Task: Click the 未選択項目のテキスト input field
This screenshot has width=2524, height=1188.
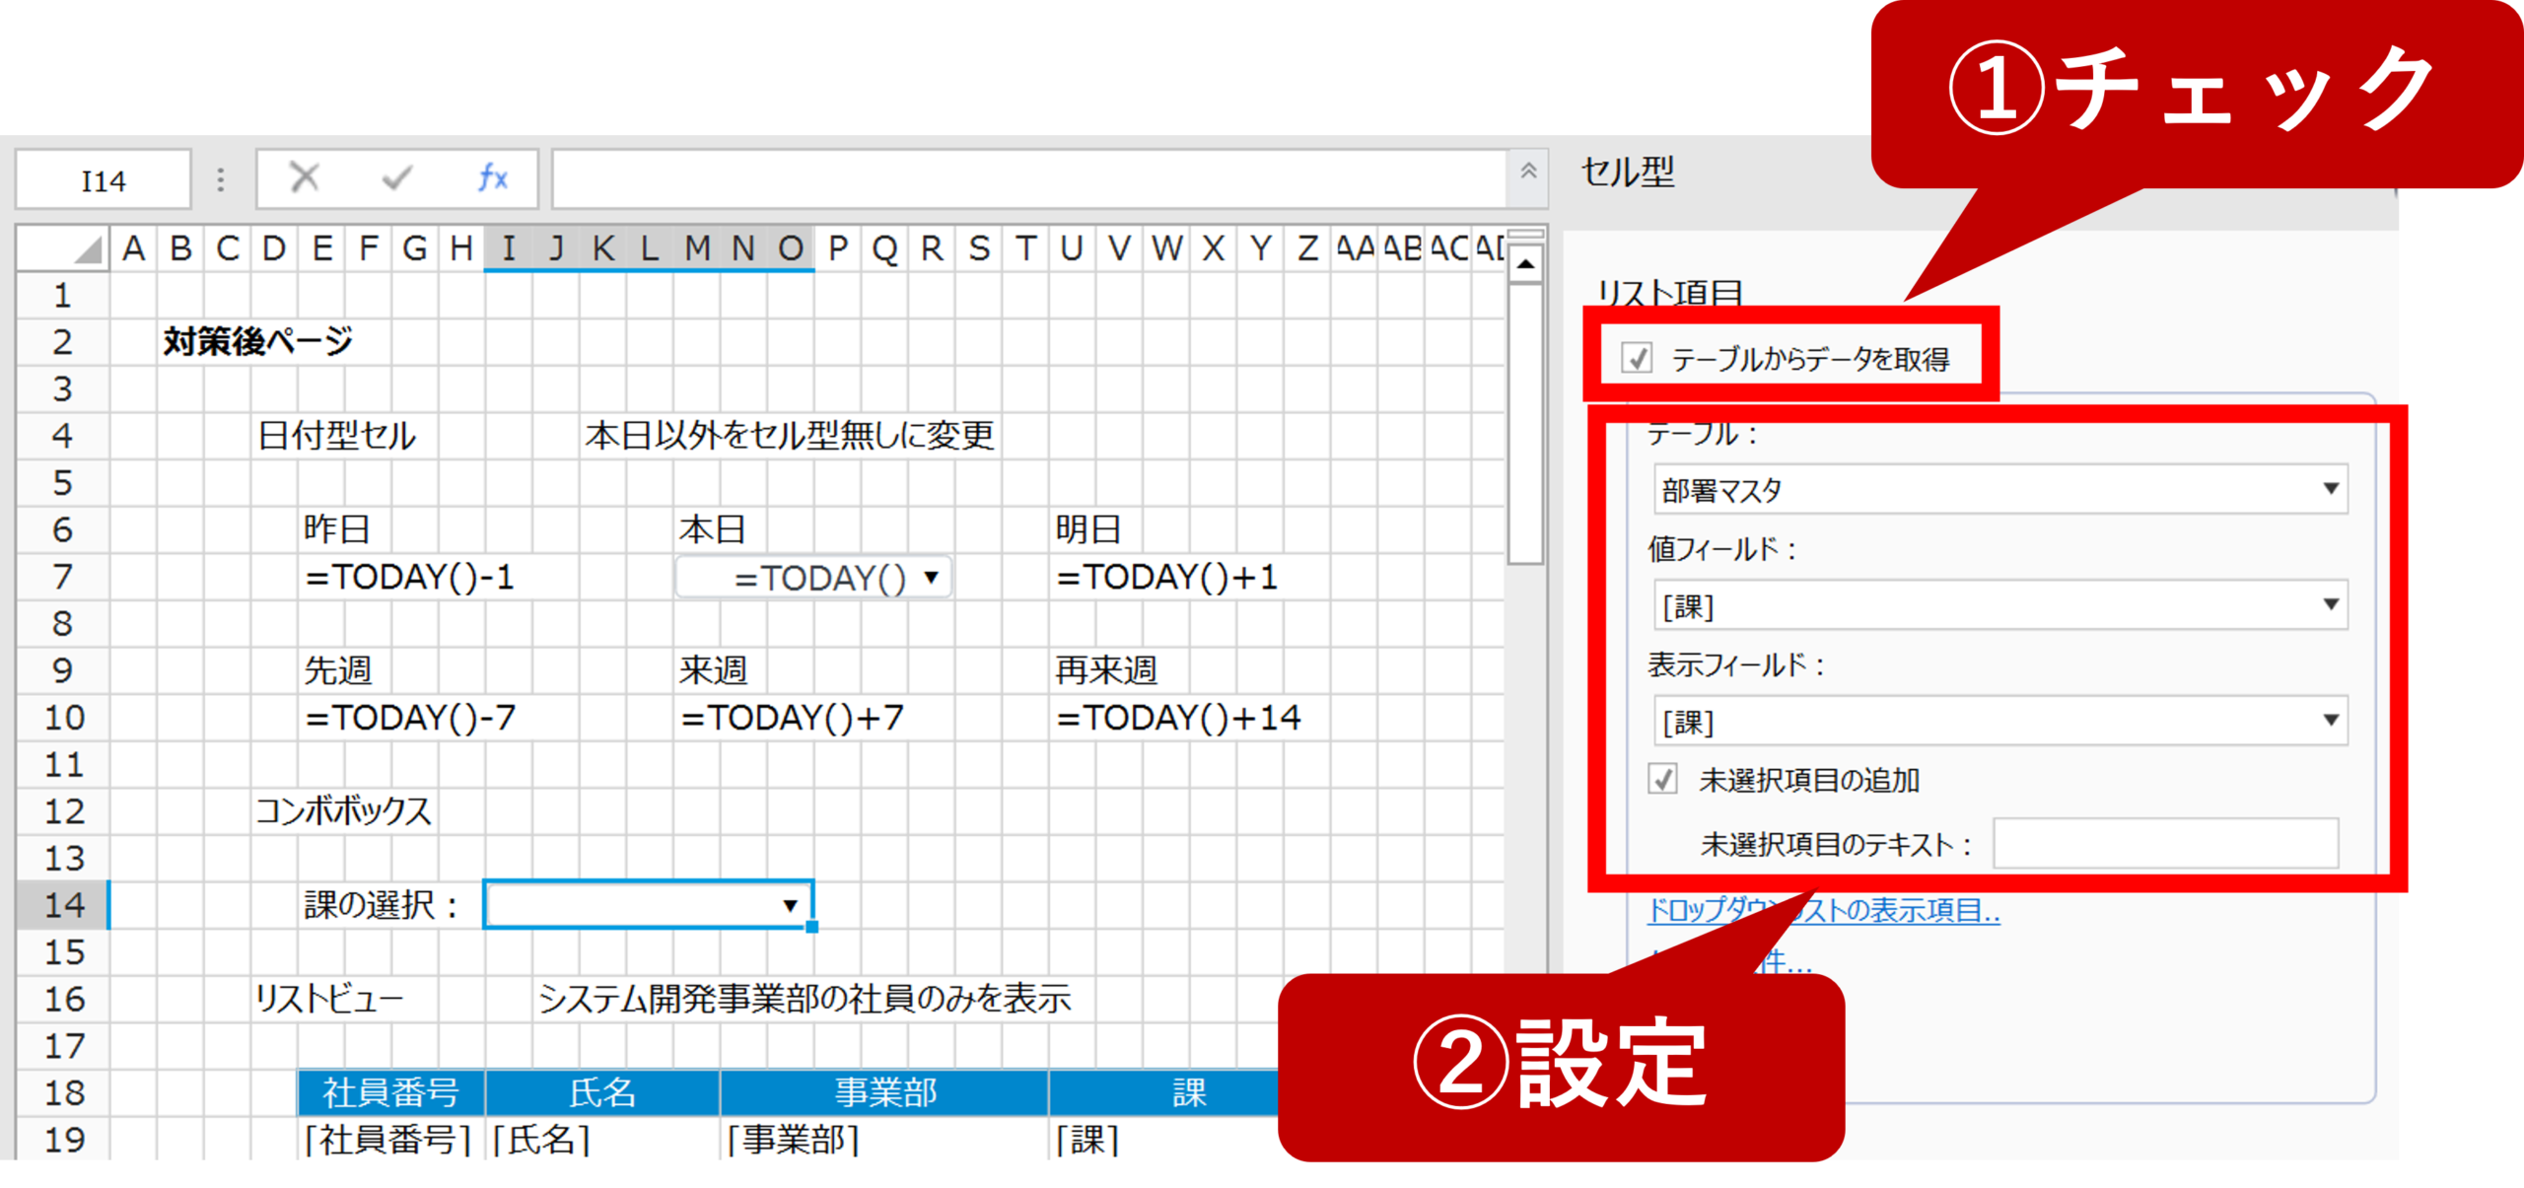Action: (2164, 844)
